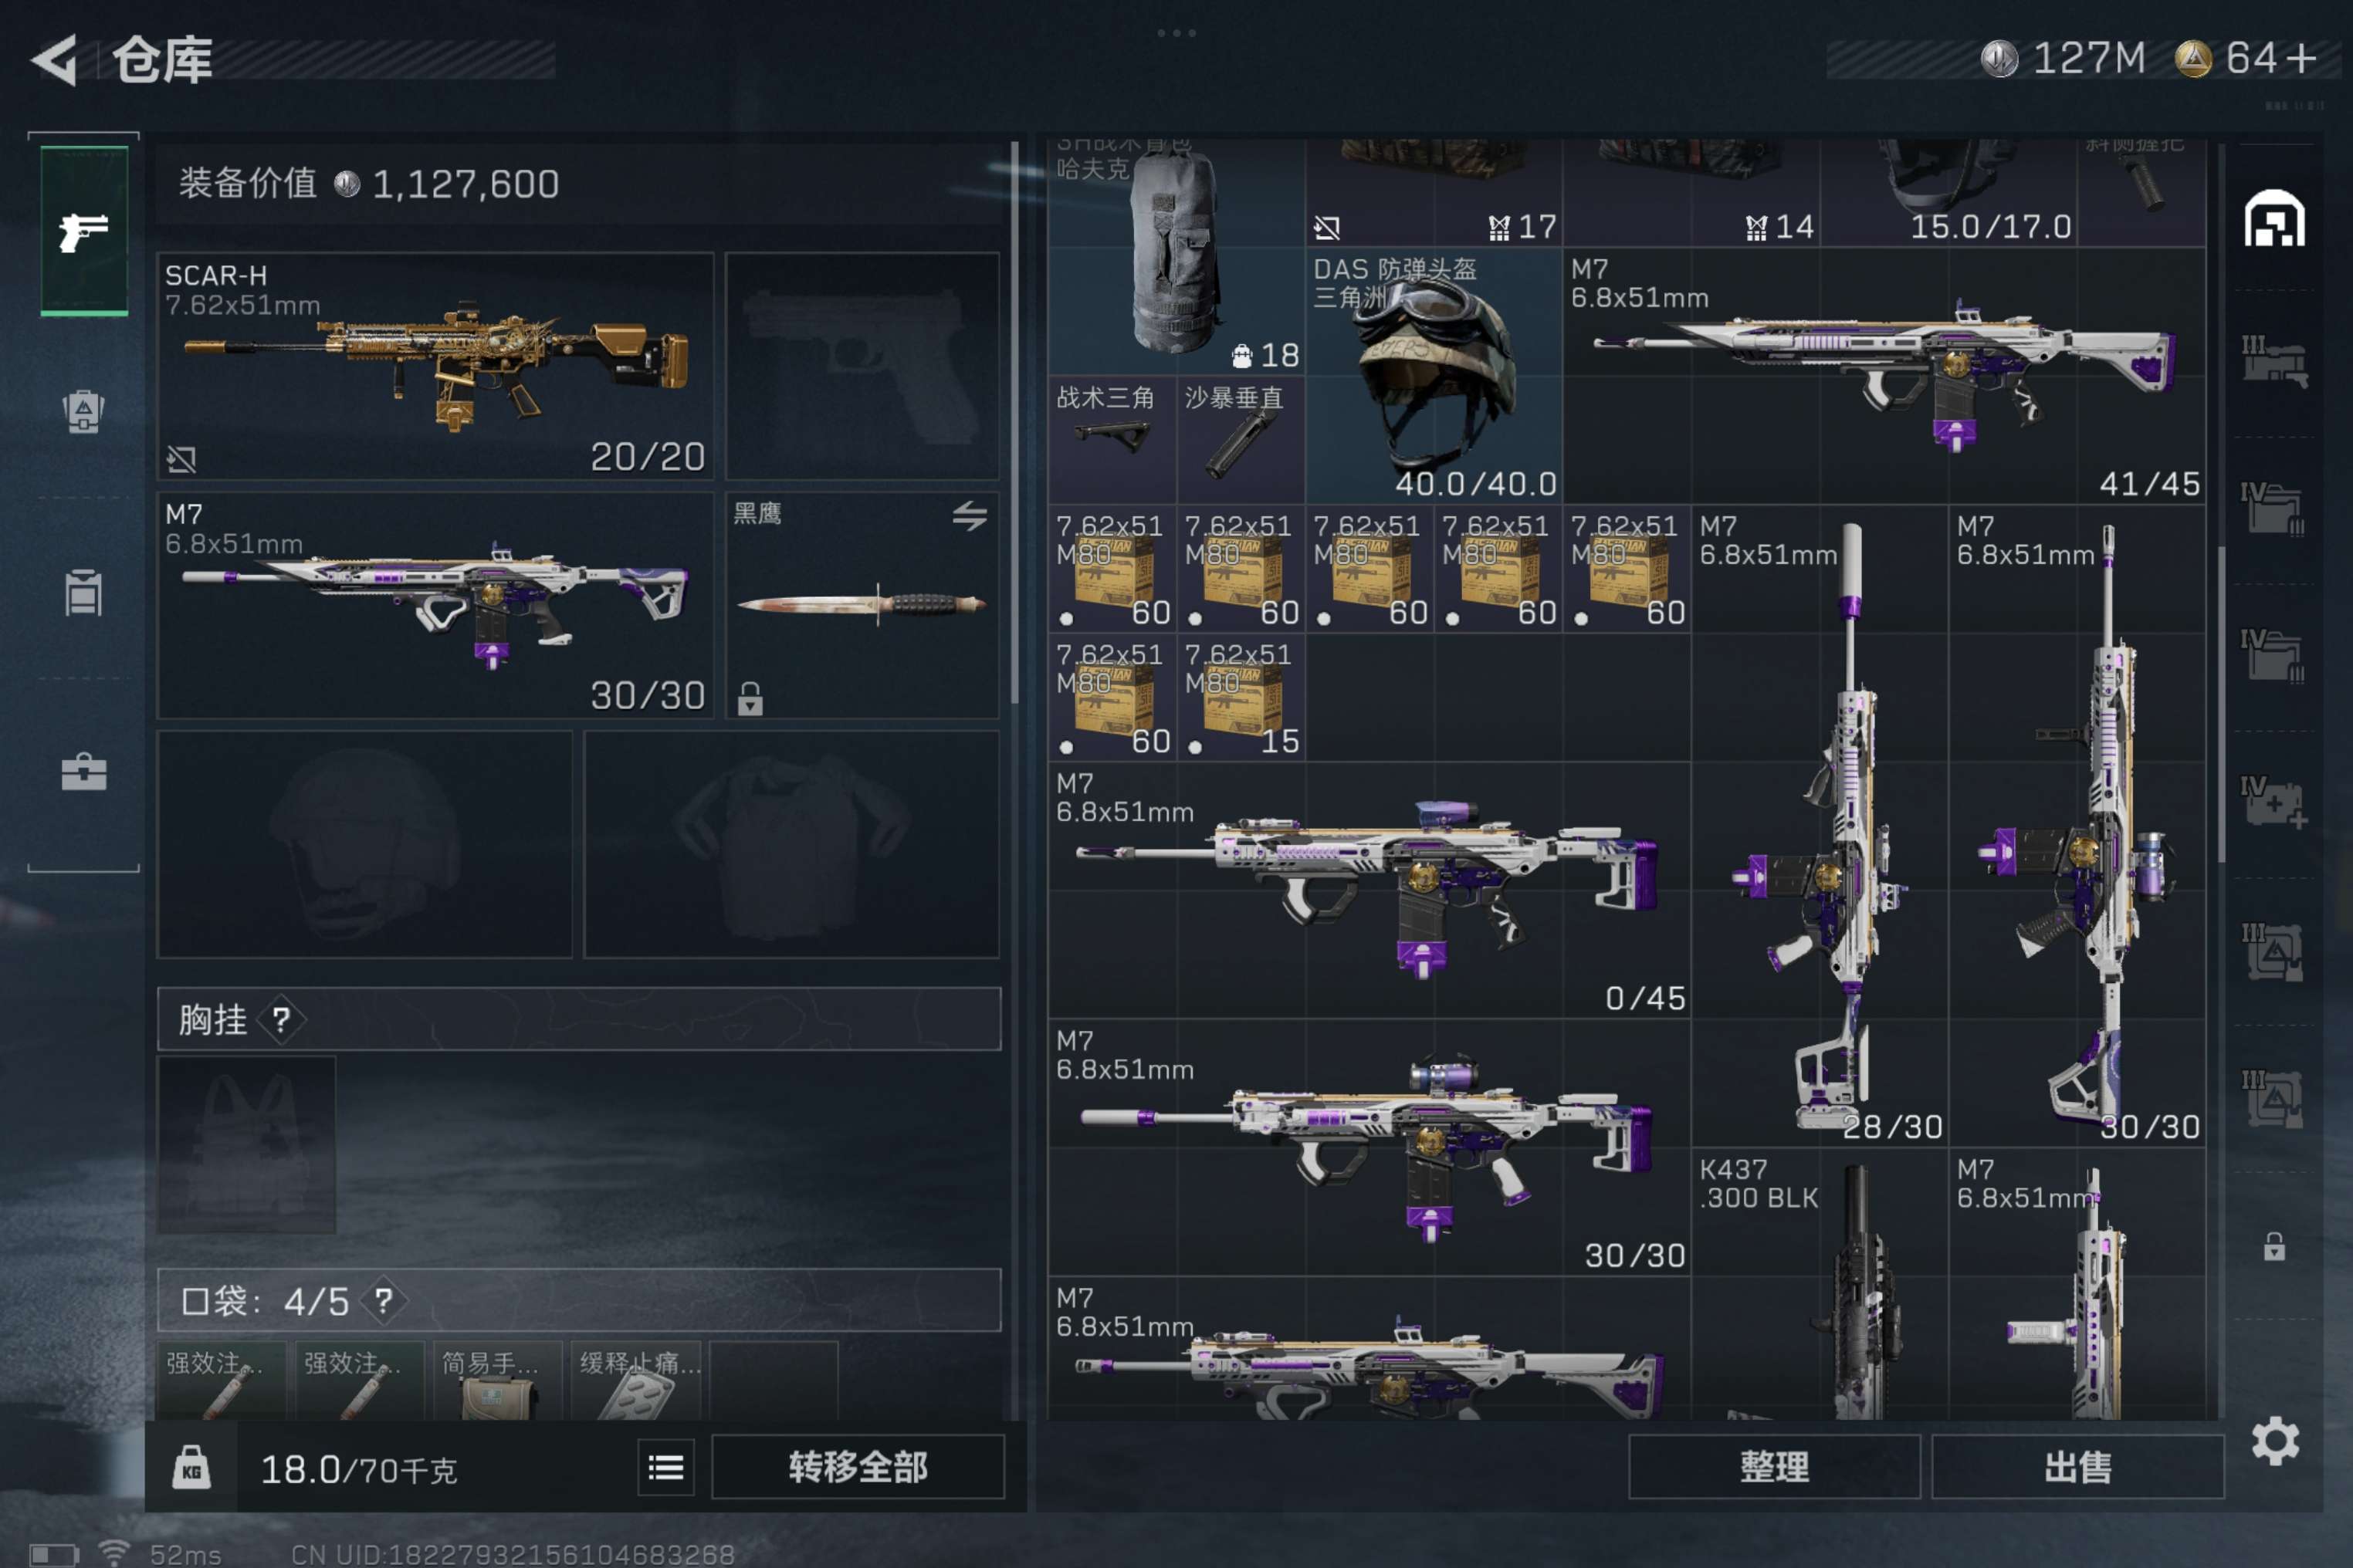
Task: Open the list view icon beside 转移全部
Action: (x=666, y=1467)
